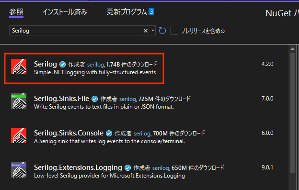This screenshot has height=190, width=299.
Task: Select the Serilog.Sinks.File package title
Action: [x=61, y=99]
